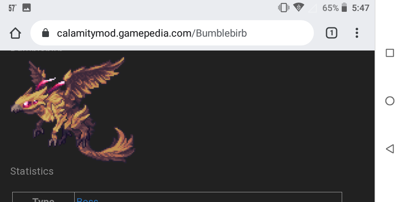The height and width of the screenshot is (202, 405).
Task: Tap the image notification icon in status bar
Action: point(27,8)
